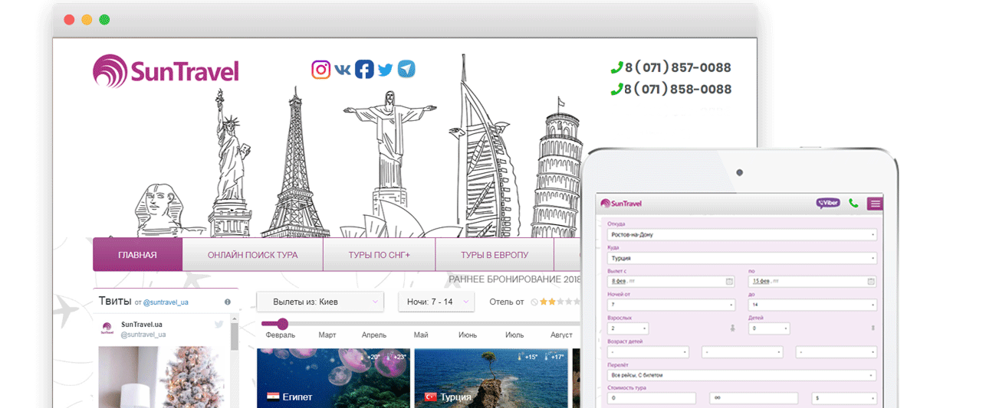The image size is (986, 408).
Task: Open the Египет destination thumbnail
Action: [x=332, y=378]
